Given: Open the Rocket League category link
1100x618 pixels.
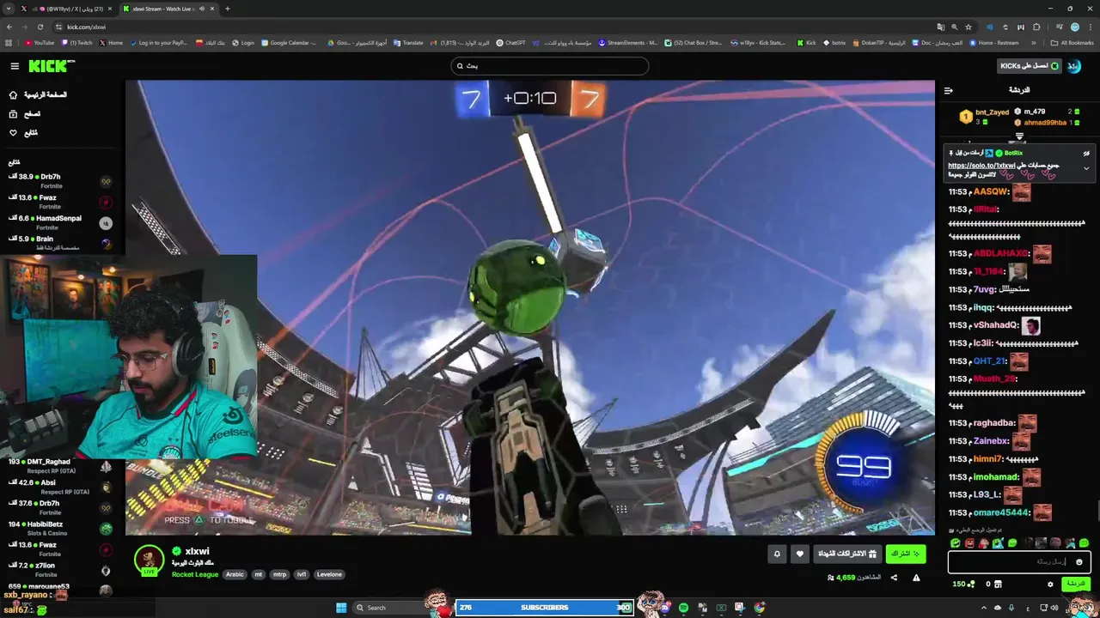Looking at the screenshot, I should point(195,574).
